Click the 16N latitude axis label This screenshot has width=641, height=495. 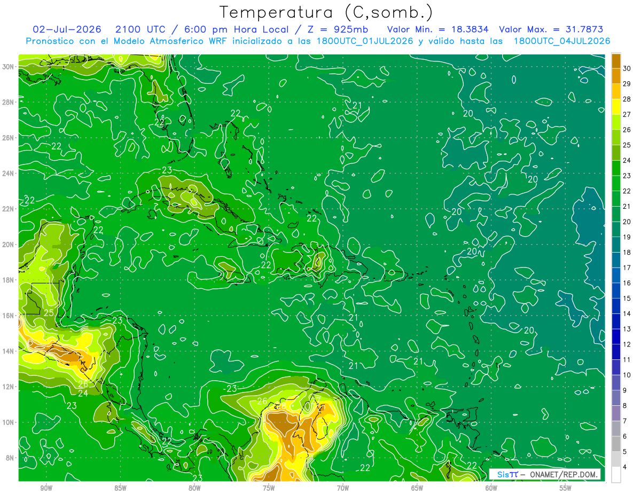(8, 315)
